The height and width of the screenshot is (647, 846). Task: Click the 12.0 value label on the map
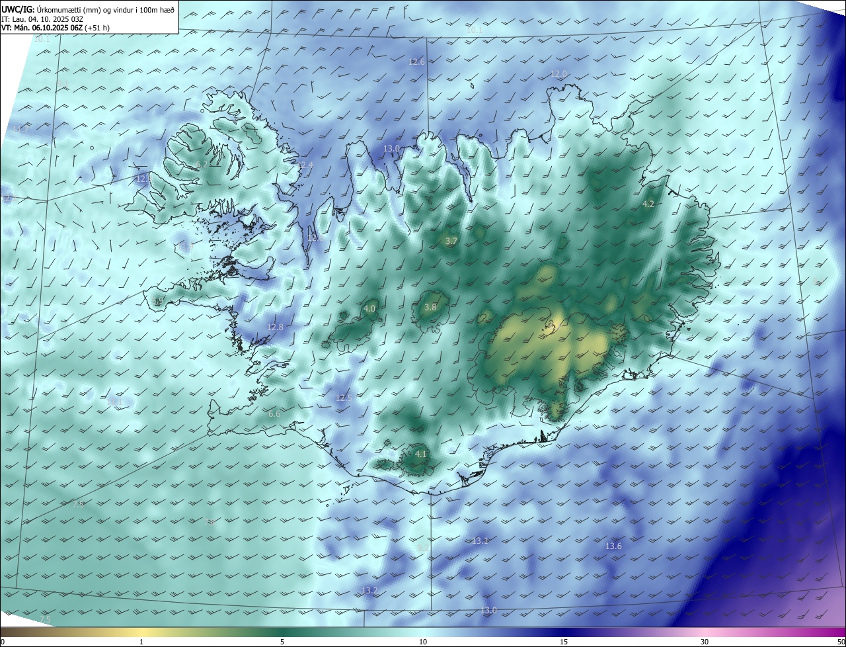coord(559,73)
